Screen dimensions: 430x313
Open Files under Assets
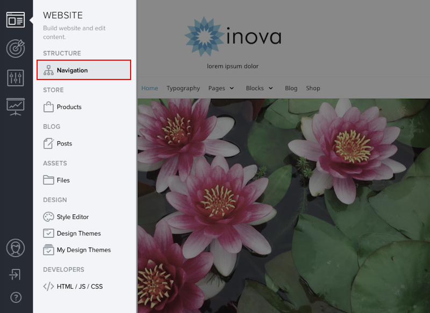click(63, 180)
